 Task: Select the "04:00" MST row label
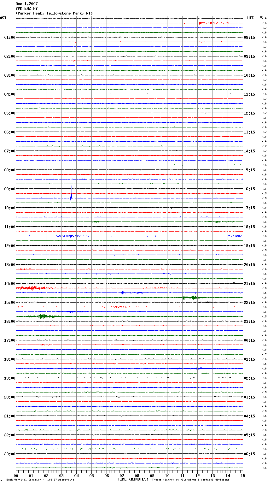coord(10,94)
